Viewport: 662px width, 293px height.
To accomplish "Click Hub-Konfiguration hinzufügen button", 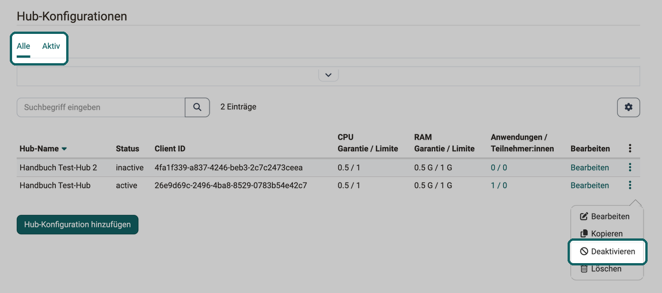I will 78,225.
